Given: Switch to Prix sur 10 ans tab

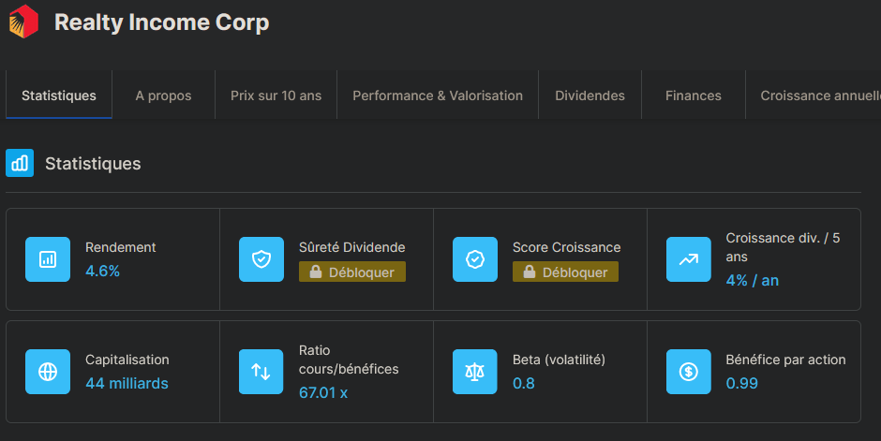Looking at the screenshot, I should (276, 96).
